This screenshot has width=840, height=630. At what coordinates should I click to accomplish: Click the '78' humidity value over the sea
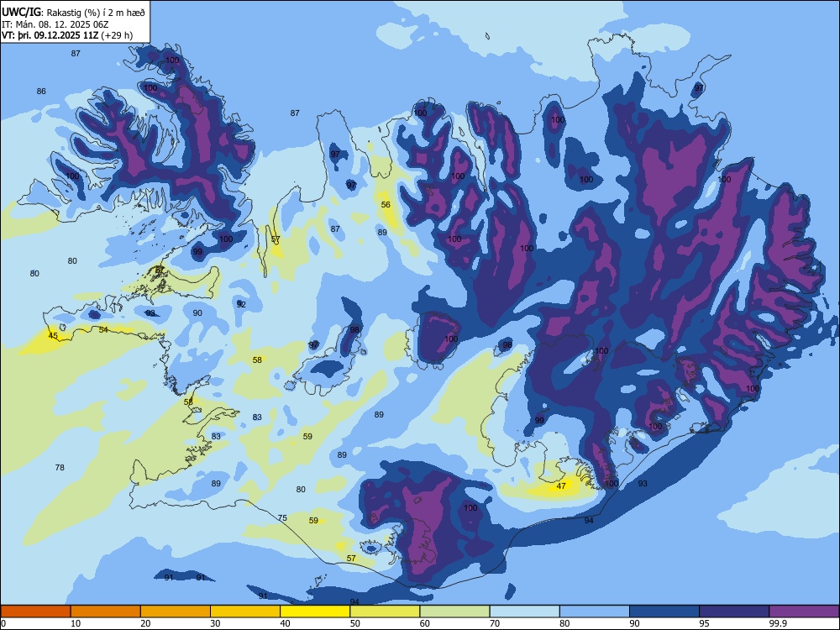pyautogui.click(x=60, y=467)
